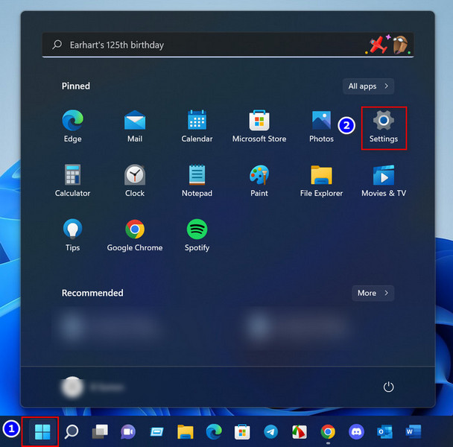This screenshot has width=453, height=447.
Task: Open File Explorer on the taskbar
Action: point(186,431)
